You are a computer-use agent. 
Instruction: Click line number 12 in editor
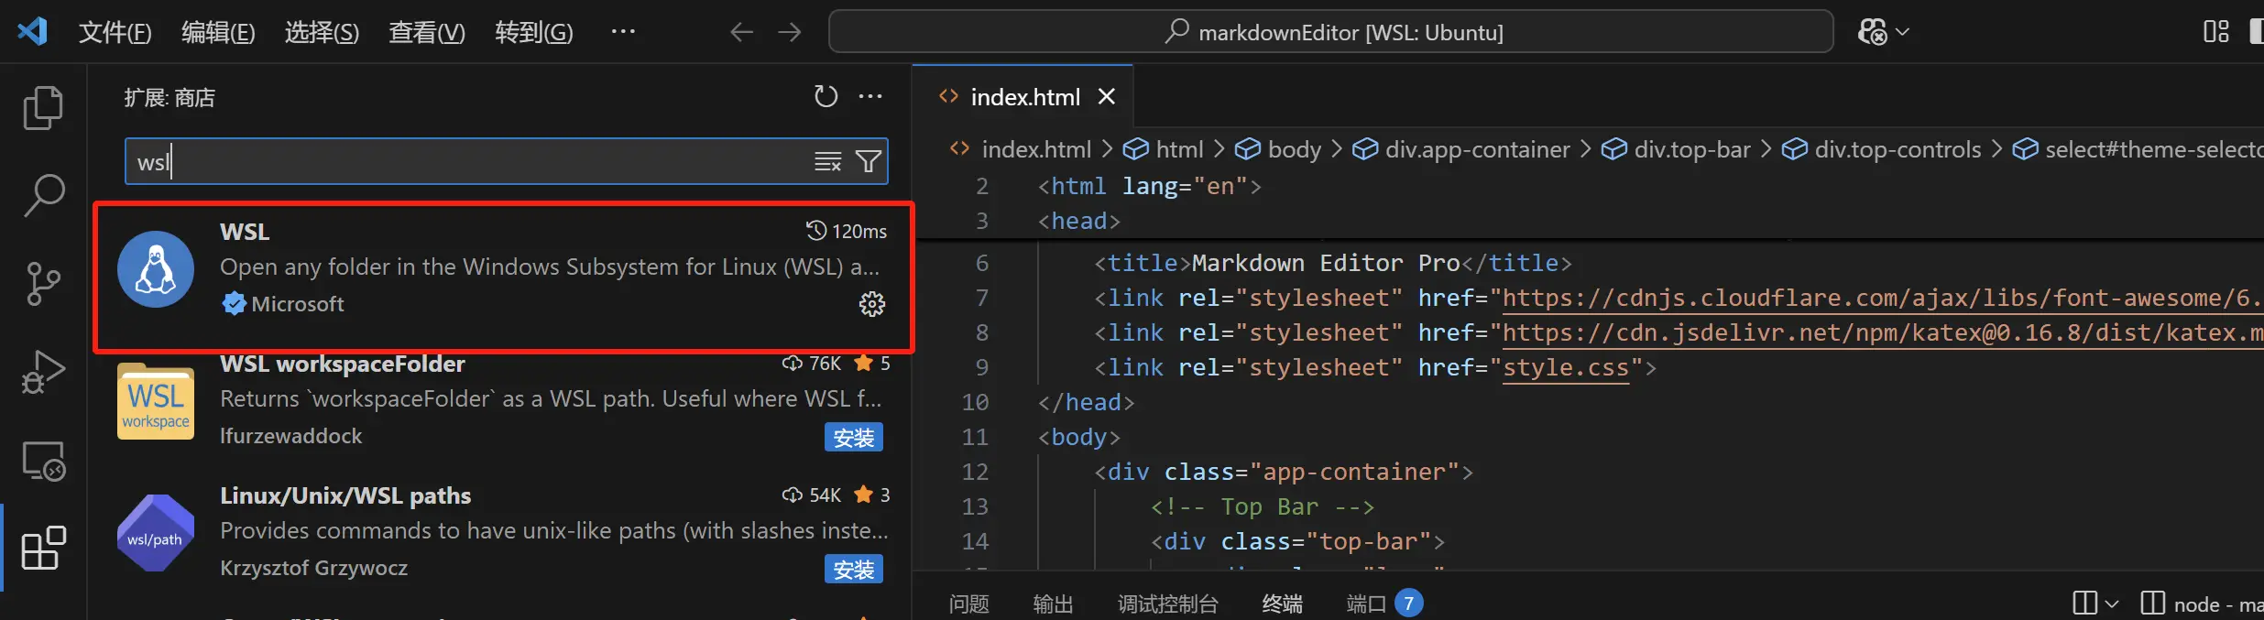pos(975,472)
